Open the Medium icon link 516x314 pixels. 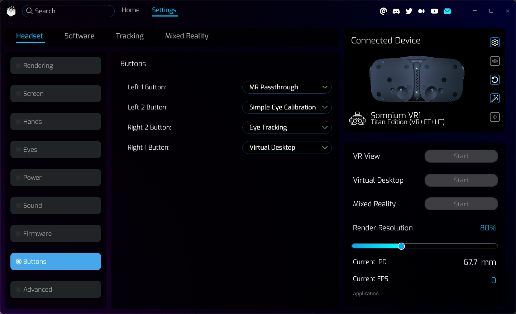point(422,11)
